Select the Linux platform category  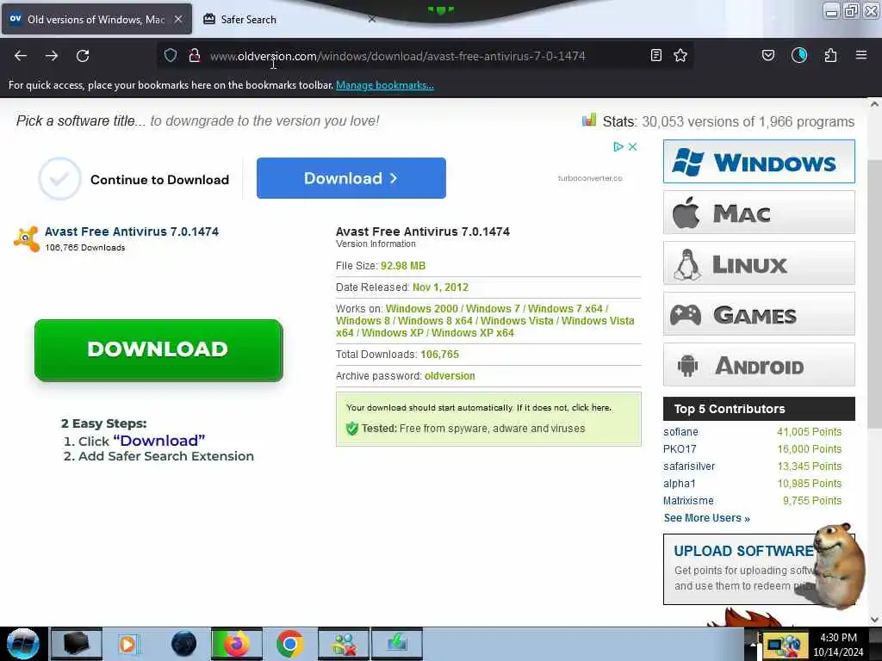pos(759,263)
